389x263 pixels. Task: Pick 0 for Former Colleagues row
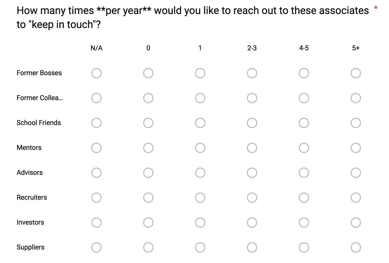tap(148, 98)
